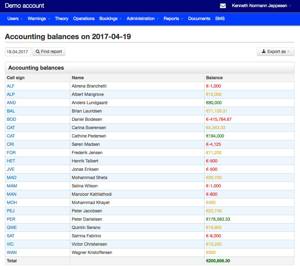Open CAT link for Cathine Pedersen
The width and height of the screenshot is (300, 270).
[11, 136]
